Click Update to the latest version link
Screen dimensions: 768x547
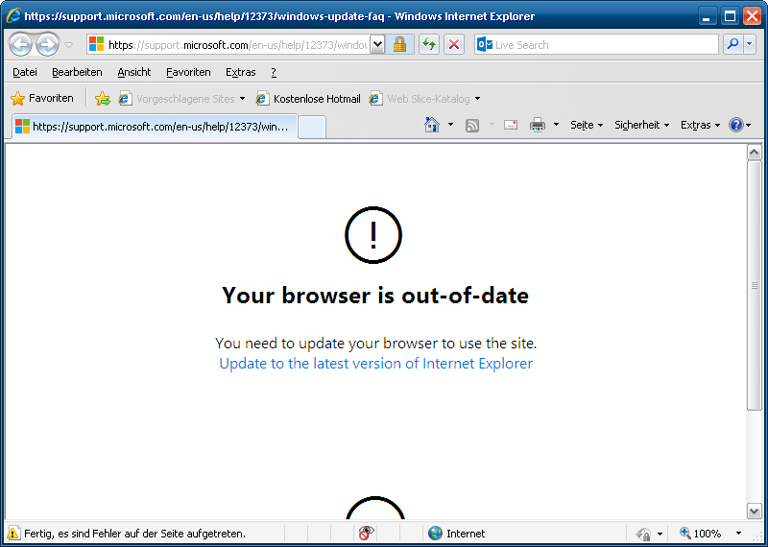375,364
